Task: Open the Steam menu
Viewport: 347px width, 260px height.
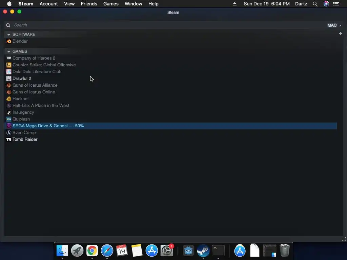Action: pyautogui.click(x=26, y=4)
